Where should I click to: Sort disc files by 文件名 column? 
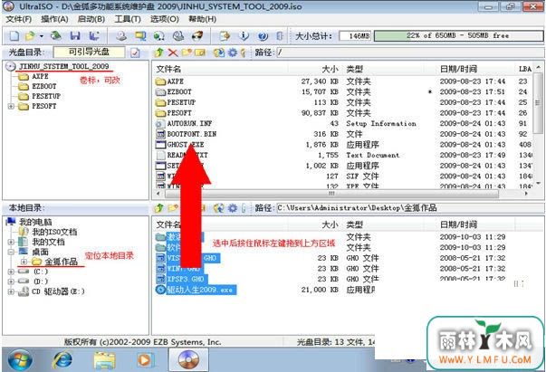point(168,69)
